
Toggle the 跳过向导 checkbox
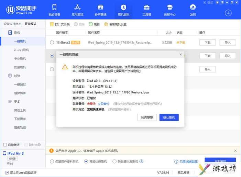pos(26,145)
